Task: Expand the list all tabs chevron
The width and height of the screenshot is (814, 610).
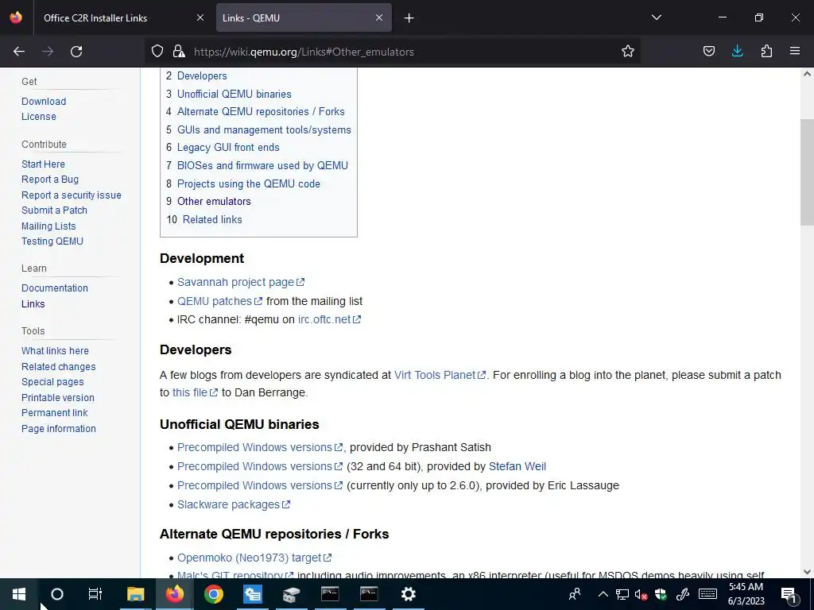Action: pos(656,17)
